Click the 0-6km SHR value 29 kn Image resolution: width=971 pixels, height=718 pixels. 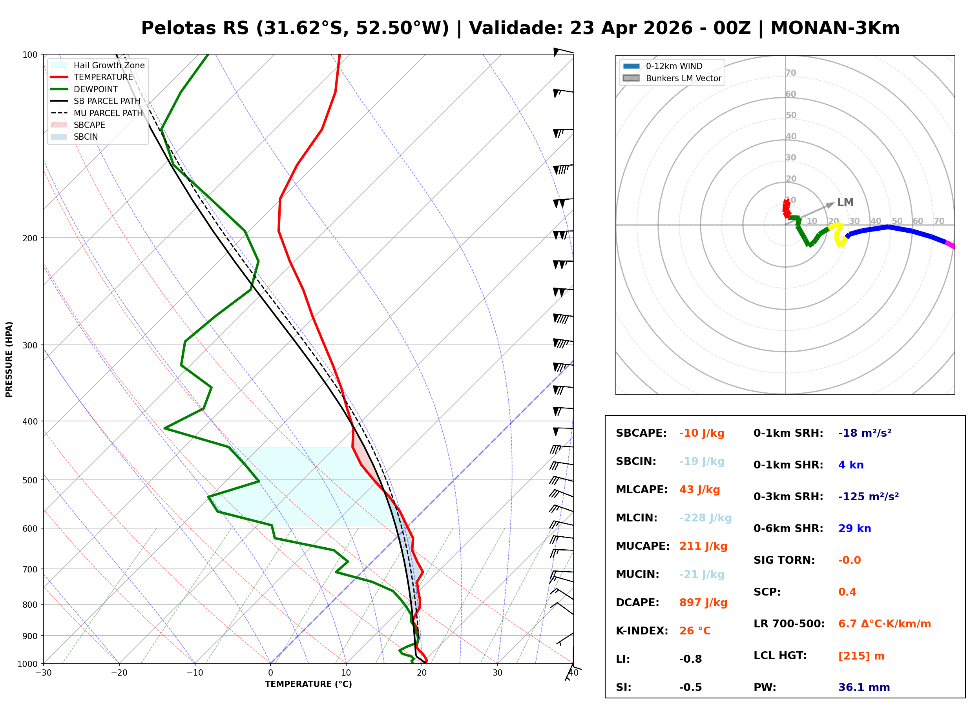click(x=854, y=528)
